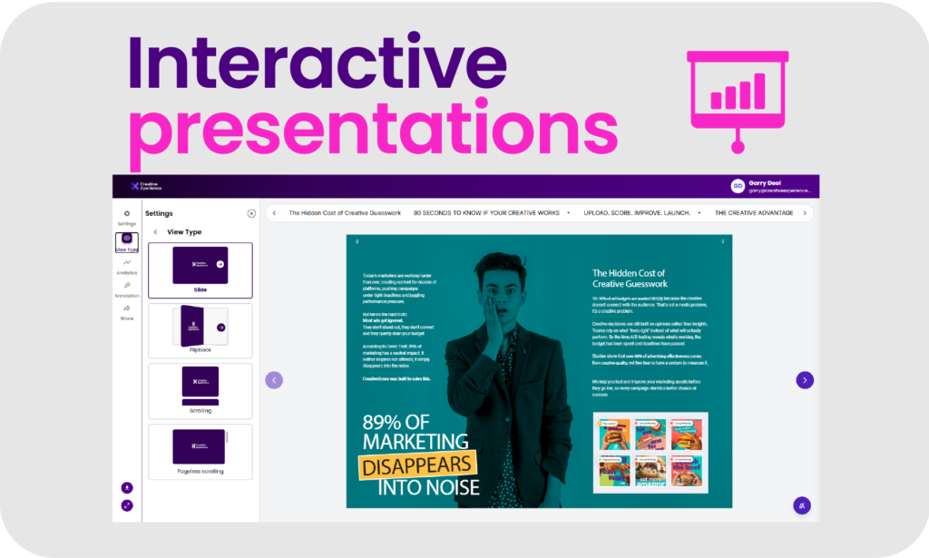Viewport: 929px width, 558px height.
Task: Choose the Scrolling view type
Action: (x=200, y=390)
